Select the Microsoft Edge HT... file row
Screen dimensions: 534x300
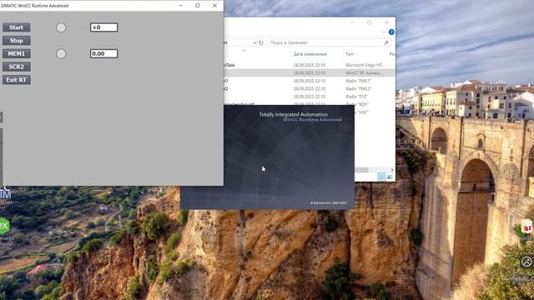(x=310, y=65)
